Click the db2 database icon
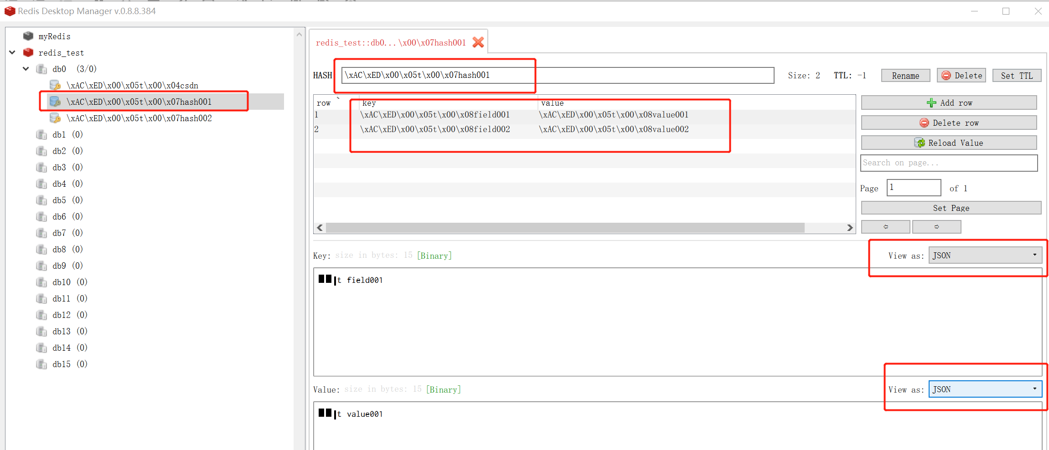 [x=41, y=151]
